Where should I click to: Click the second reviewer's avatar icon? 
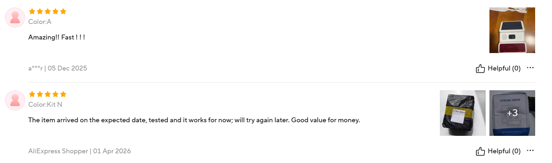pos(15,100)
